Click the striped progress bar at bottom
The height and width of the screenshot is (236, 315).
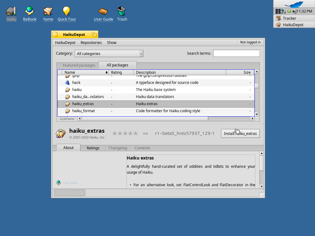point(70,193)
